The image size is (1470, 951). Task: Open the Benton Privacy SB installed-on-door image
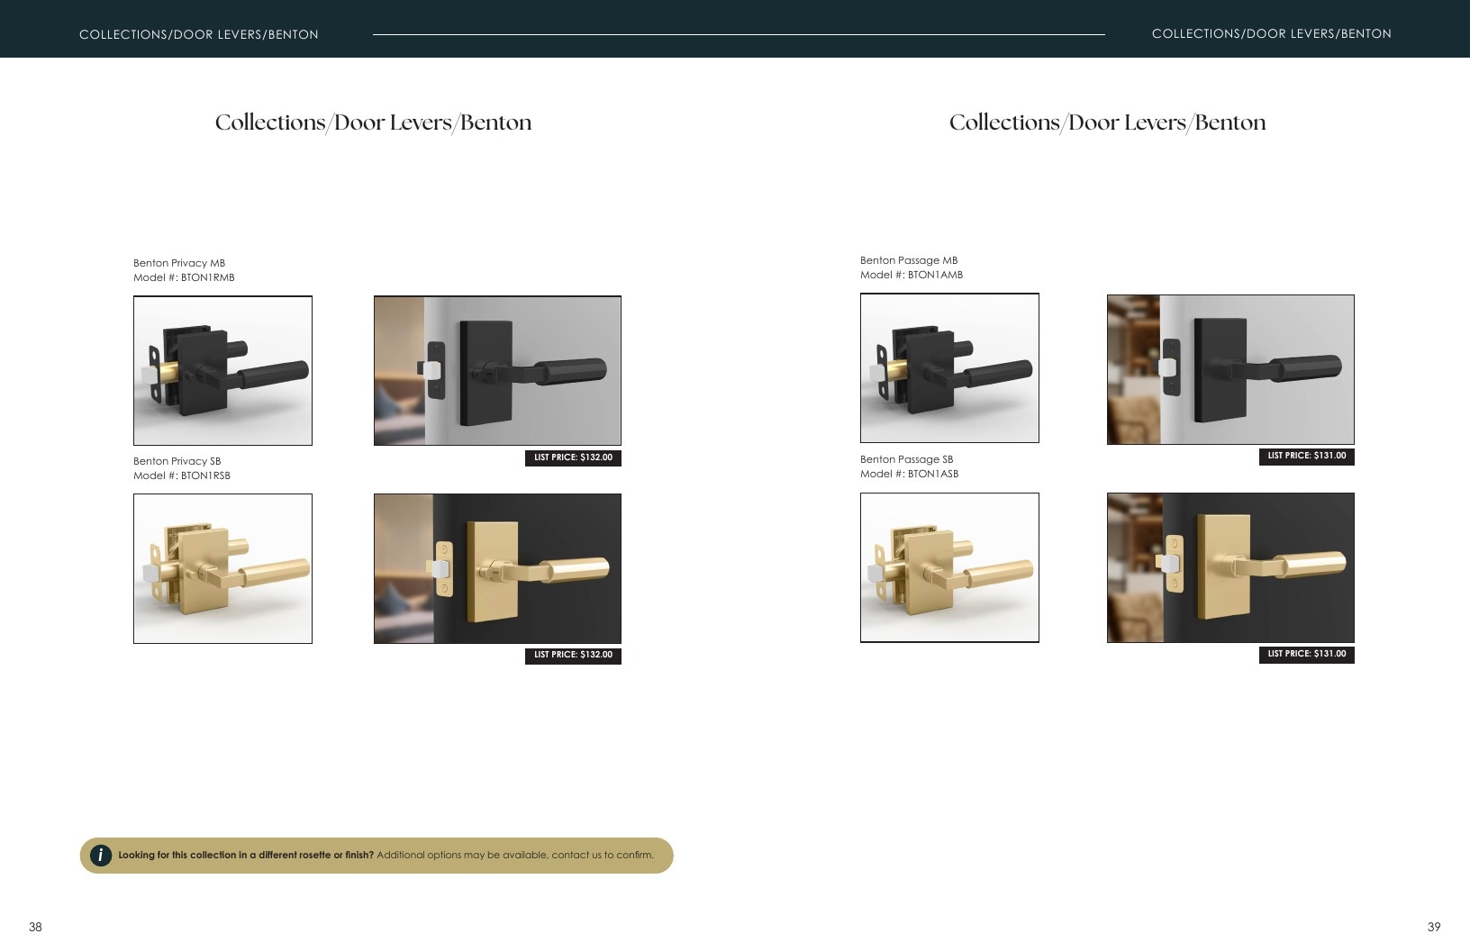pos(497,568)
